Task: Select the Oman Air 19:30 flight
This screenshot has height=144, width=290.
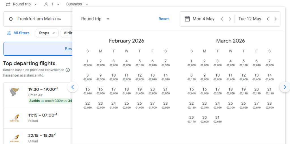Action: [x=38, y=95]
